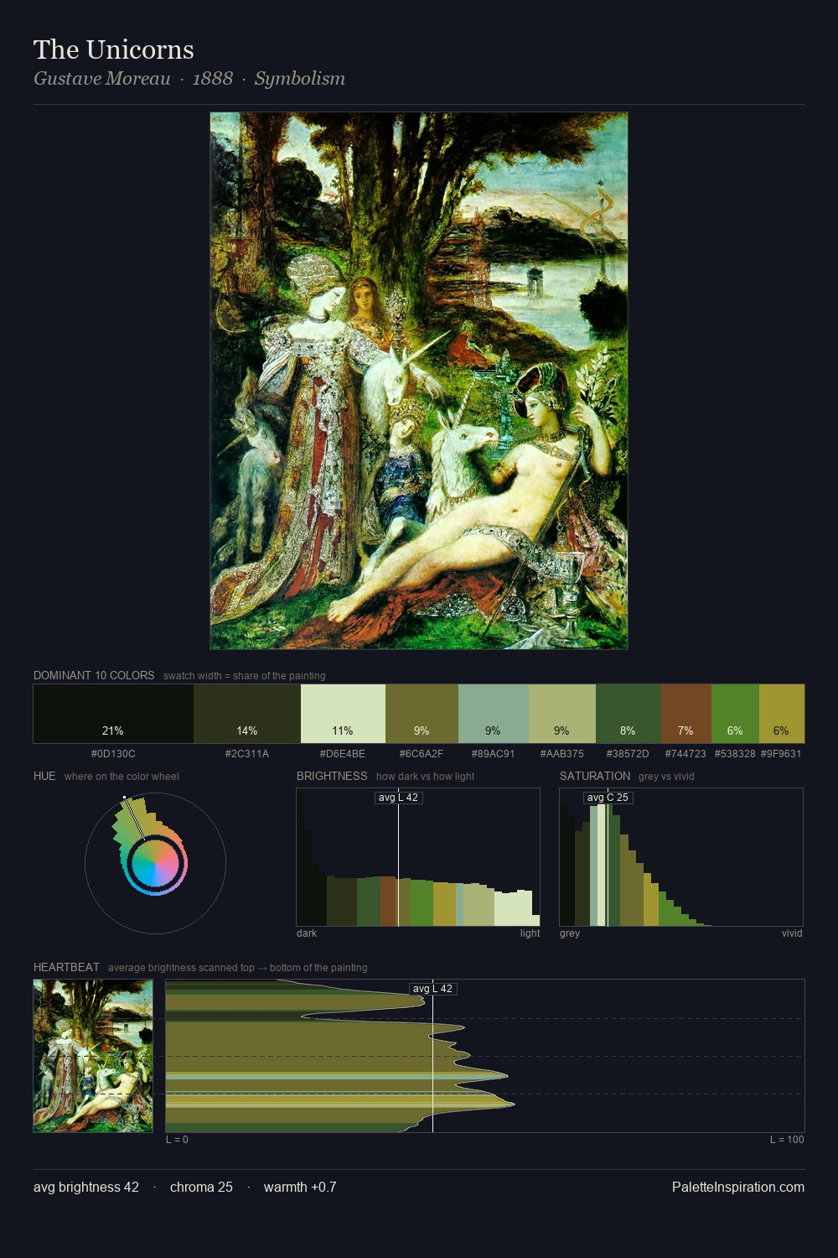Click the year '1888' in subtitle
838x1258 pixels.
click(x=213, y=78)
